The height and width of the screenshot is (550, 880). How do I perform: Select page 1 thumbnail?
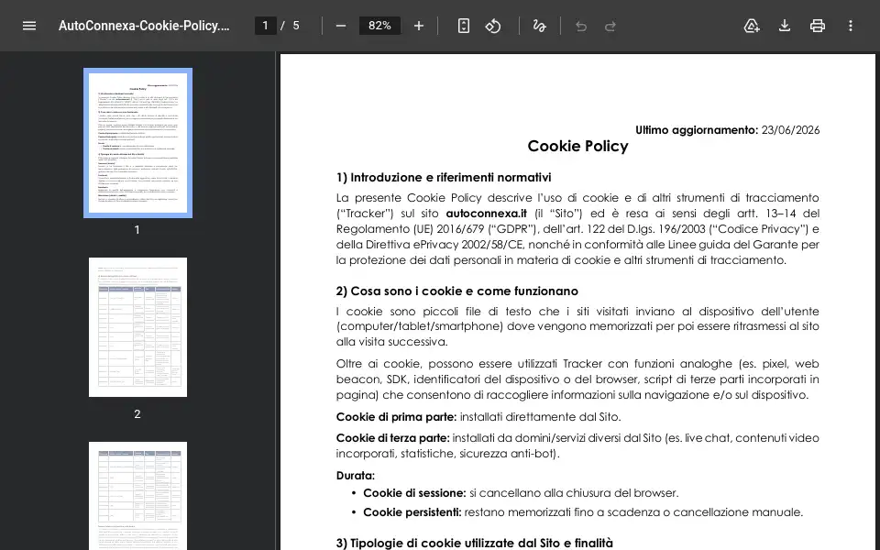click(x=137, y=143)
